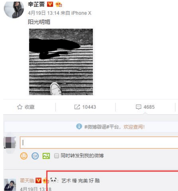Click the orange V verified badge by poster name
The height and width of the screenshot is (191, 178).
50,4
